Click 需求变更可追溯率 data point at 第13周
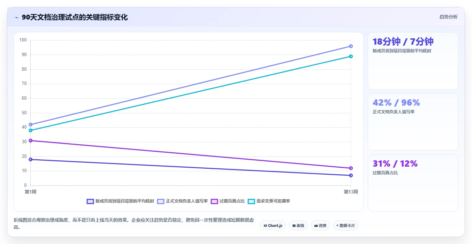Viewport: 472px width, 244px height. tap(351, 56)
